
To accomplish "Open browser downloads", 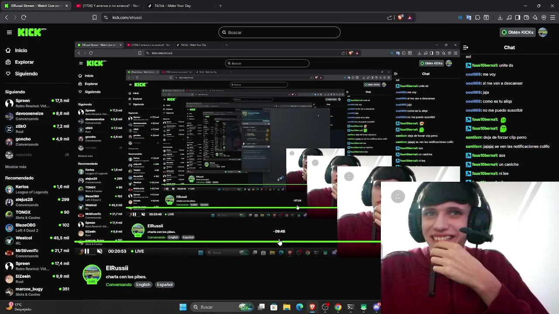I will coord(500,17).
